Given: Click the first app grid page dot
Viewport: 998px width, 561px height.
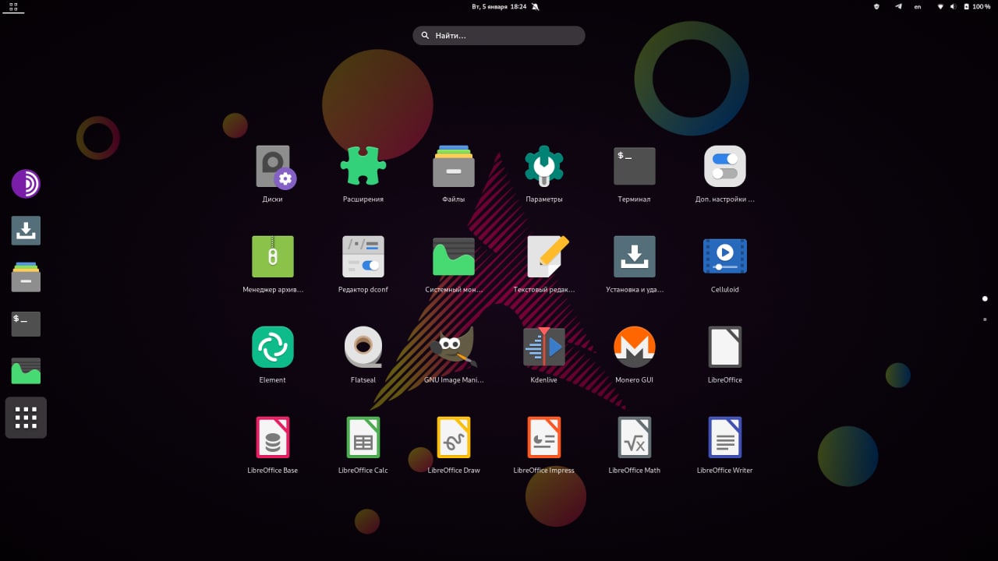Looking at the screenshot, I should click(985, 298).
